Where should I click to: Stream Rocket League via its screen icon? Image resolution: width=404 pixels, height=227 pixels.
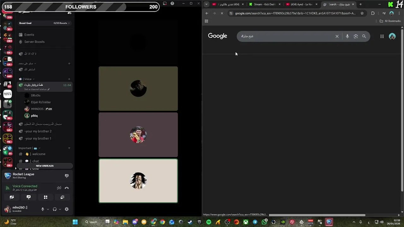pyautogui.click(x=67, y=176)
